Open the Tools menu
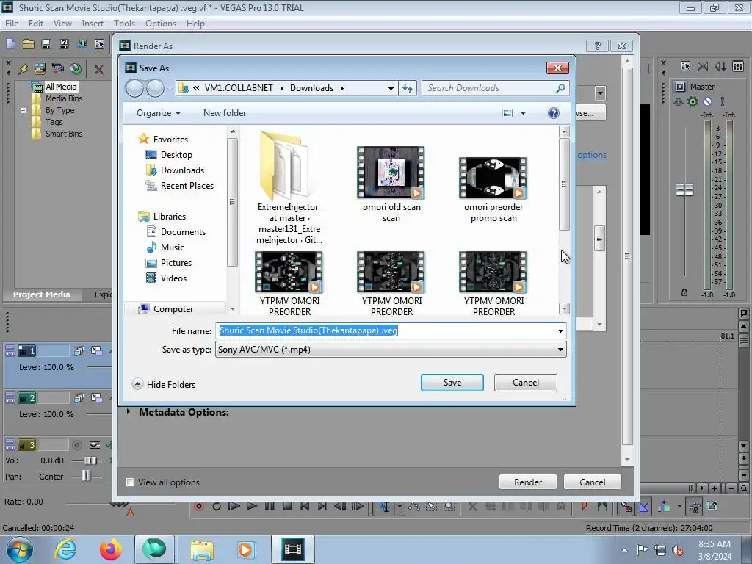752x564 pixels. tap(124, 23)
